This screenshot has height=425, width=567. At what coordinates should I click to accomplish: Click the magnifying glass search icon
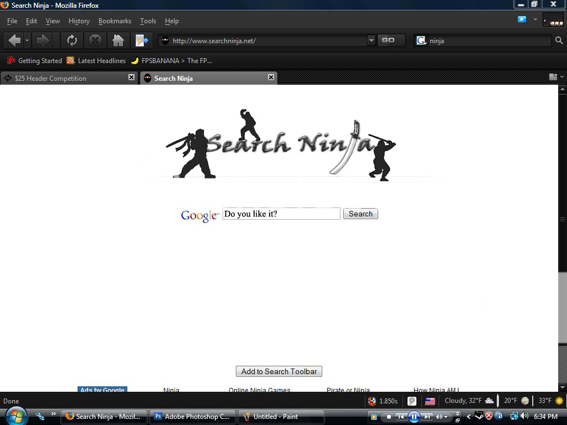point(559,40)
